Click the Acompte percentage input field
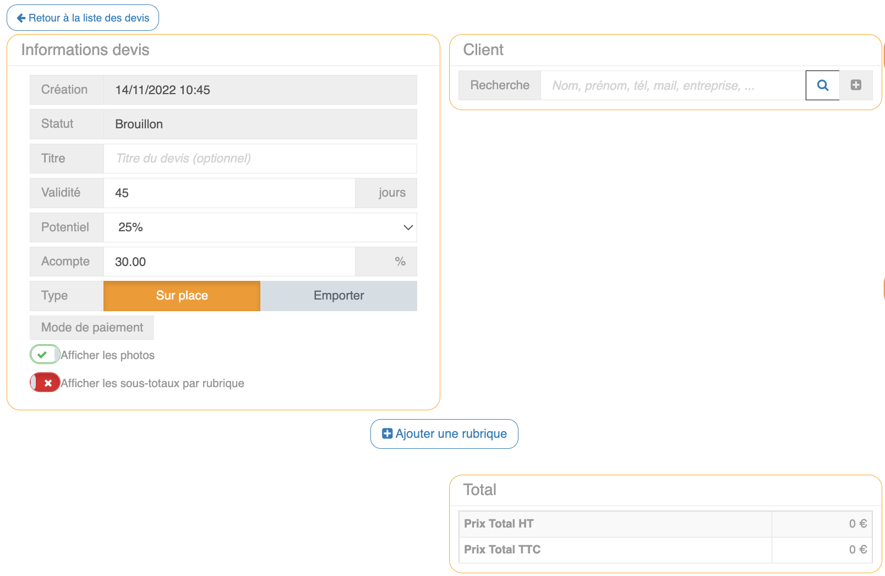885x576 pixels. point(229,262)
